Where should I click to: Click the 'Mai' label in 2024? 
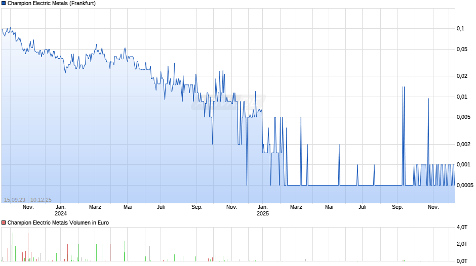[128, 207]
